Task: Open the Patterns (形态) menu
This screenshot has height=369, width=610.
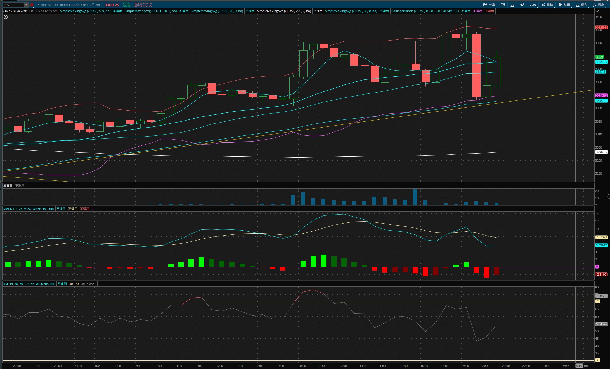Action: tap(599, 5)
